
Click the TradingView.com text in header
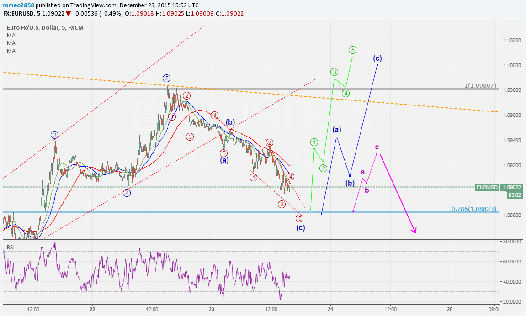(x=93, y=5)
